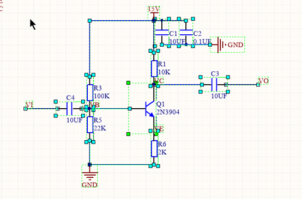The height and width of the screenshot is (199, 302).
Task: Click the 0.1UF value of C2
Action: [202, 41]
